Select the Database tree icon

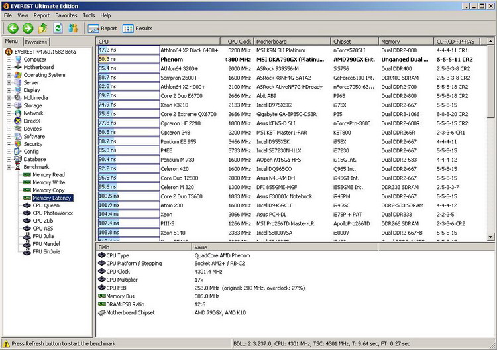pos(18,160)
